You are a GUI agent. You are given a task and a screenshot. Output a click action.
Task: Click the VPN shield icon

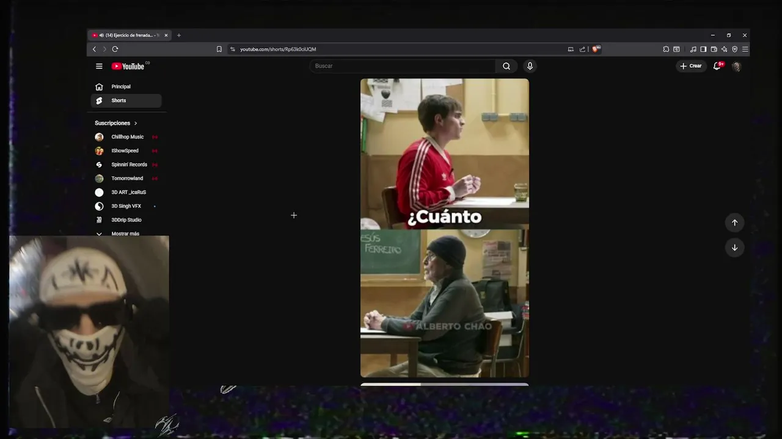(734, 49)
